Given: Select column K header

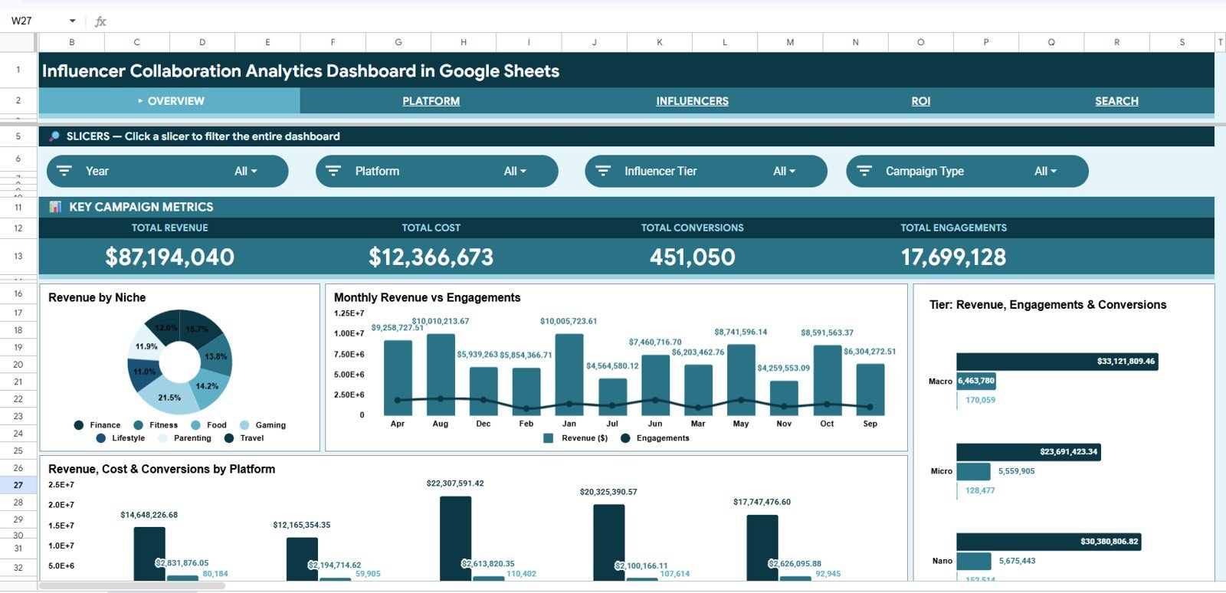Looking at the screenshot, I should tap(659, 42).
